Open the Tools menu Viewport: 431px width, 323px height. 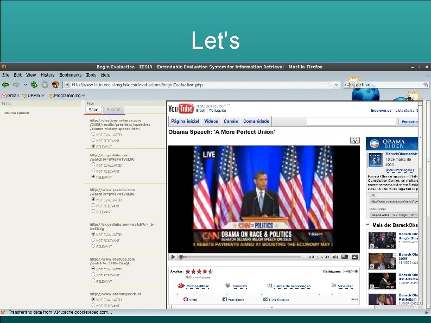pos(91,75)
